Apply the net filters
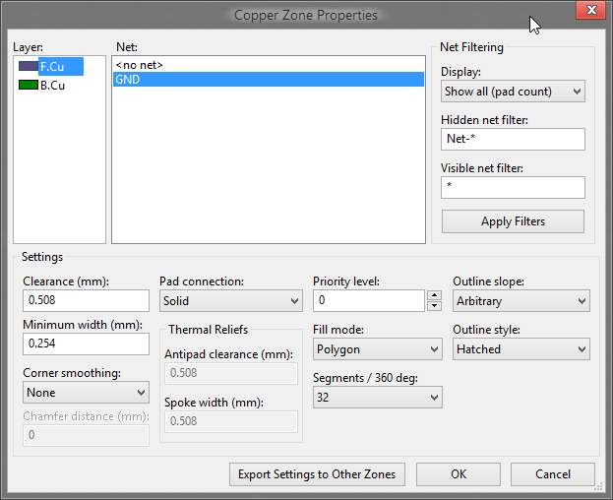Screen dimensions: 613x500 click(513, 221)
